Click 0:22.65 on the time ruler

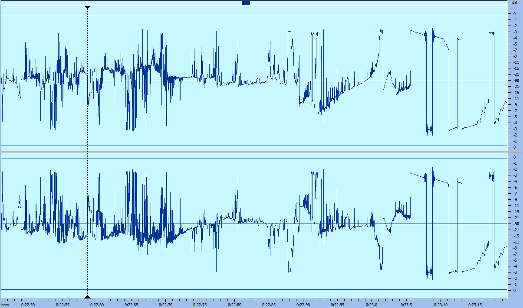(131, 305)
